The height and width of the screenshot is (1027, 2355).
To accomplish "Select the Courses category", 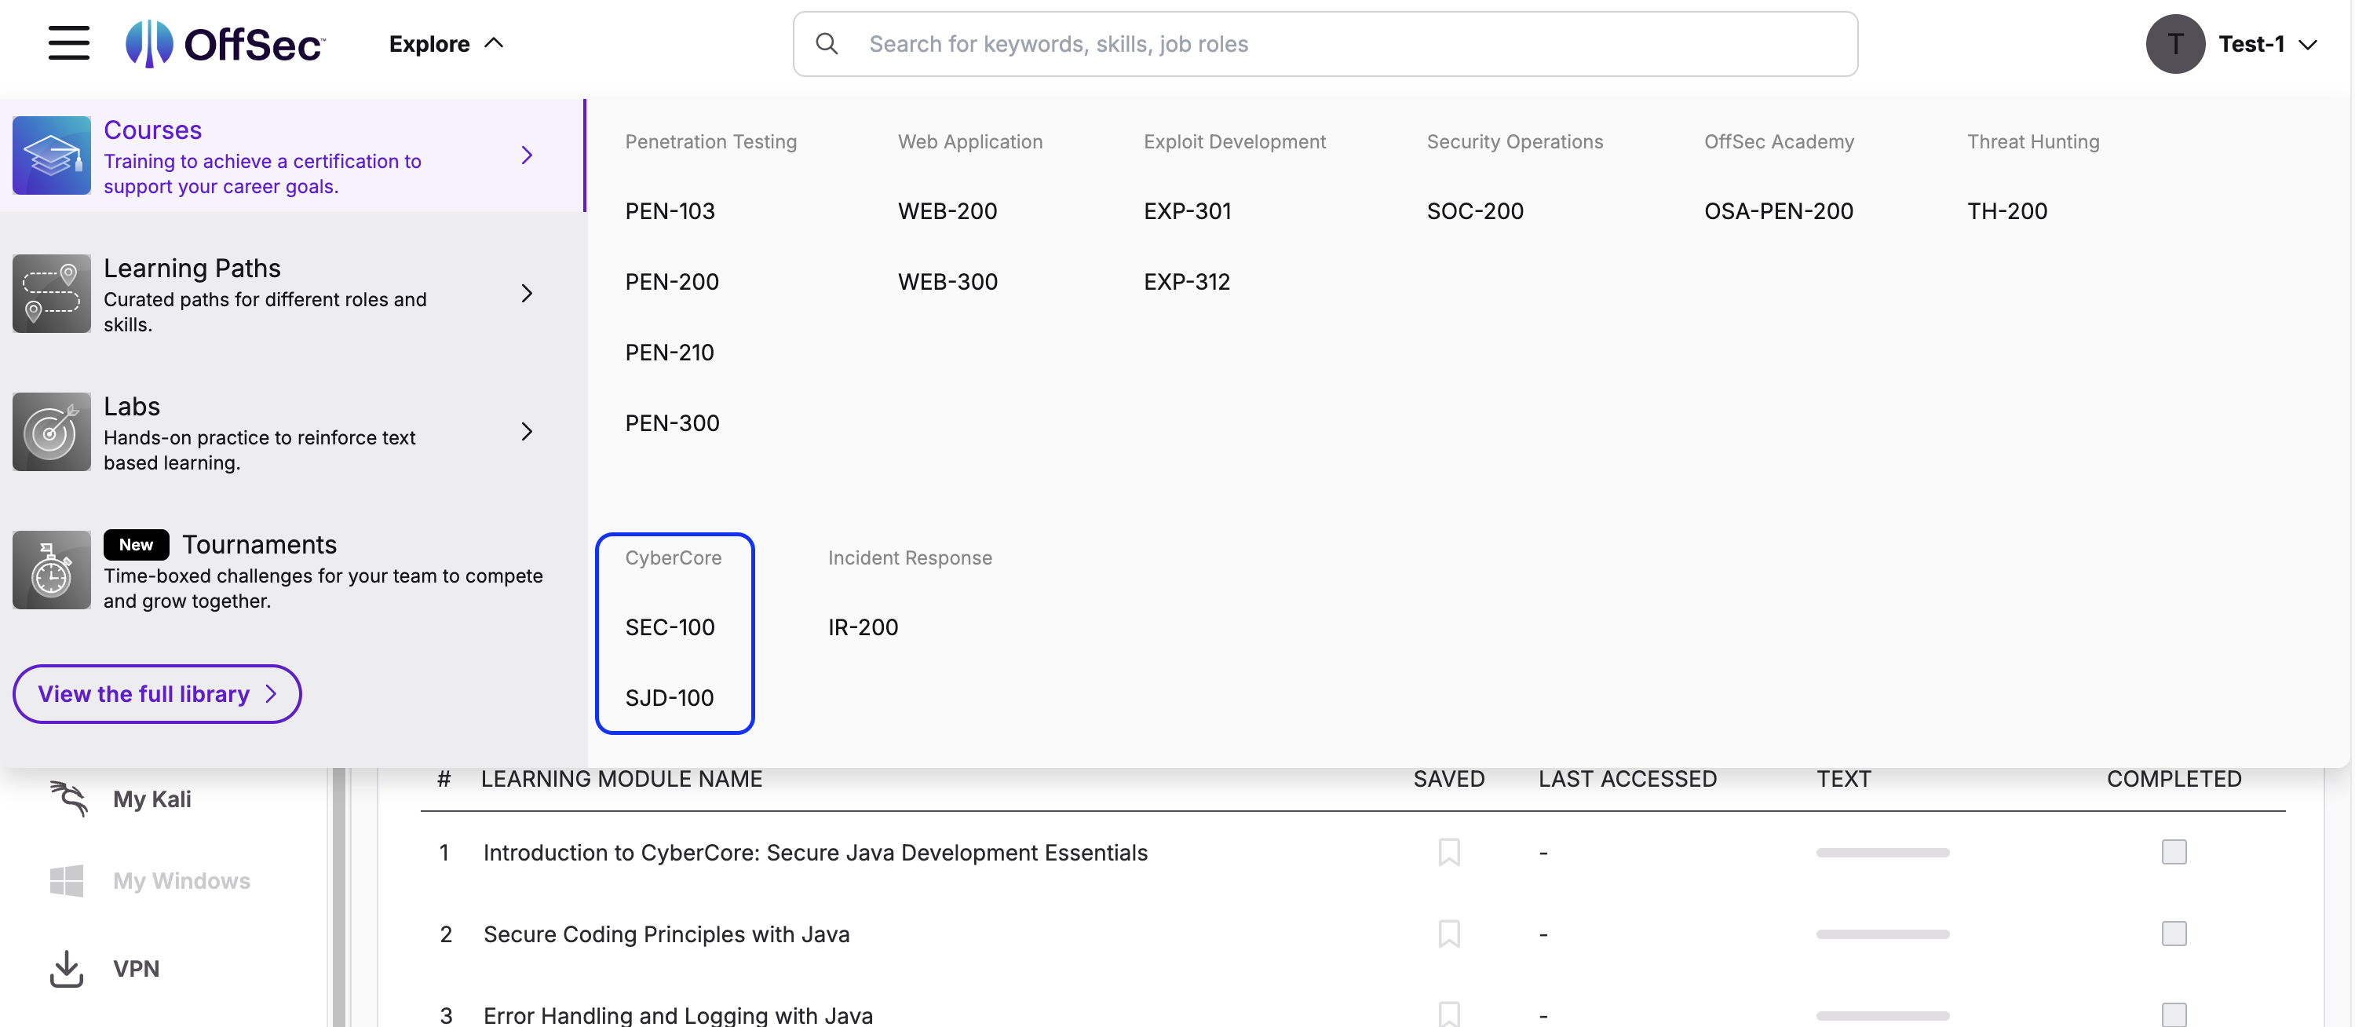I will coord(292,155).
